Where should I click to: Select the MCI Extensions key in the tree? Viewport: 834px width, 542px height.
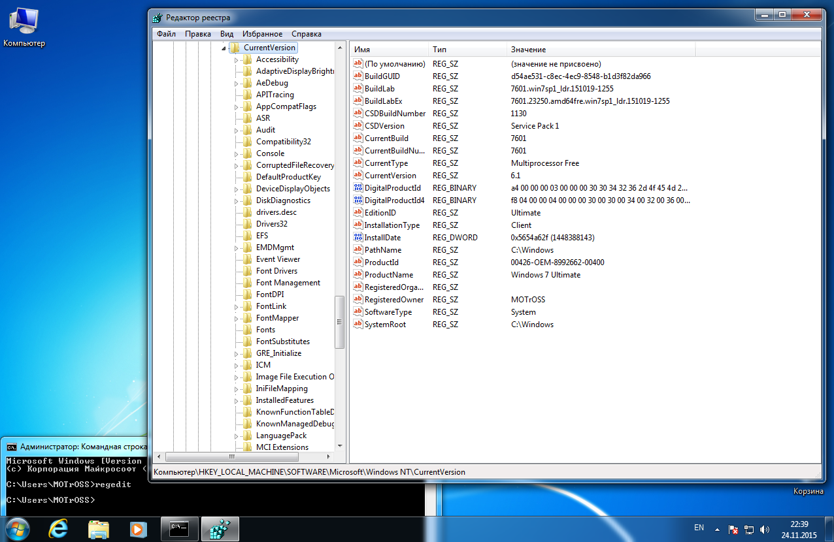click(x=282, y=447)
